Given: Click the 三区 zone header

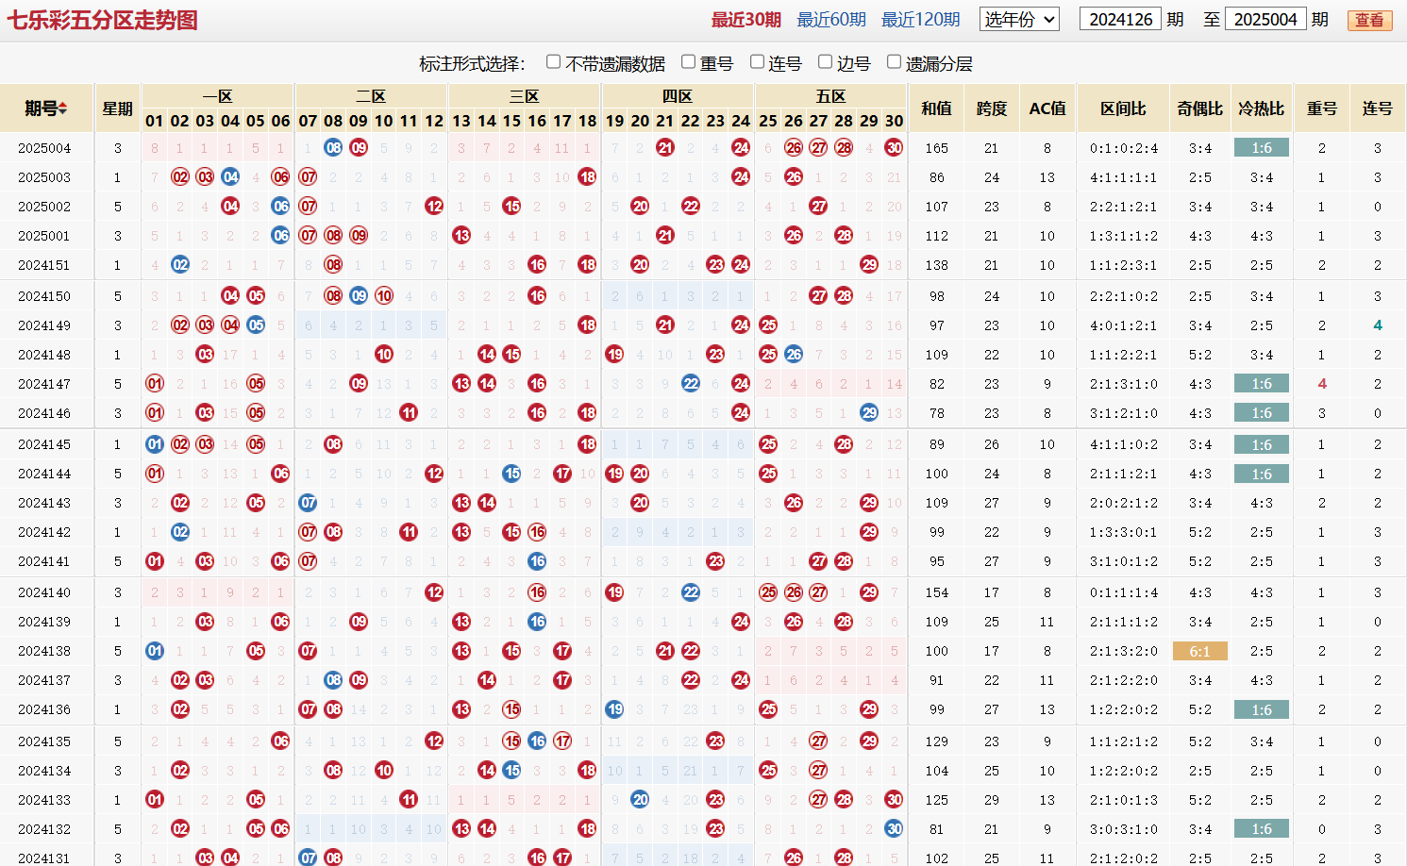Looking at the screenshot, I should coord(525,96).
